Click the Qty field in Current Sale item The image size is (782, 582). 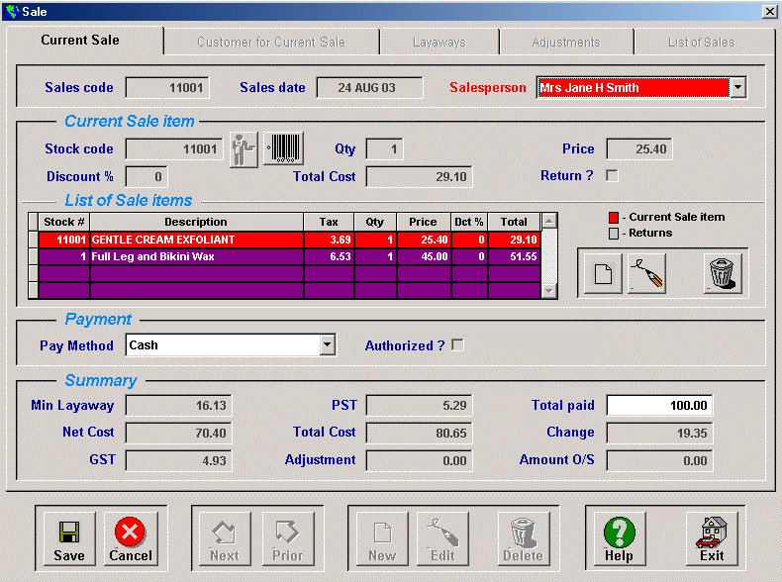pyautogui.click(x=384, y=149)
